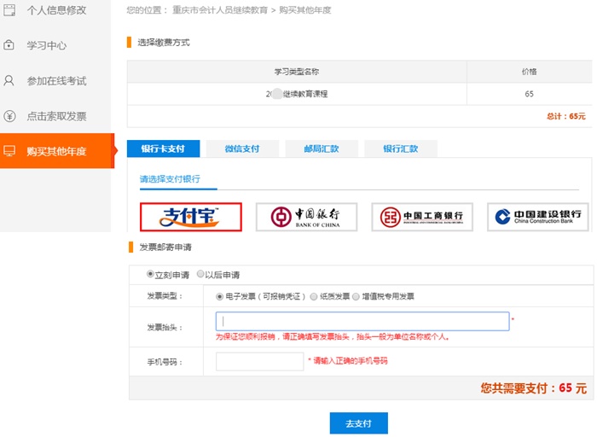Focus the 发票抬头 input field
The height and width of the screenshot is (437, 597).
pyautogui.click(x=362, y=322)
